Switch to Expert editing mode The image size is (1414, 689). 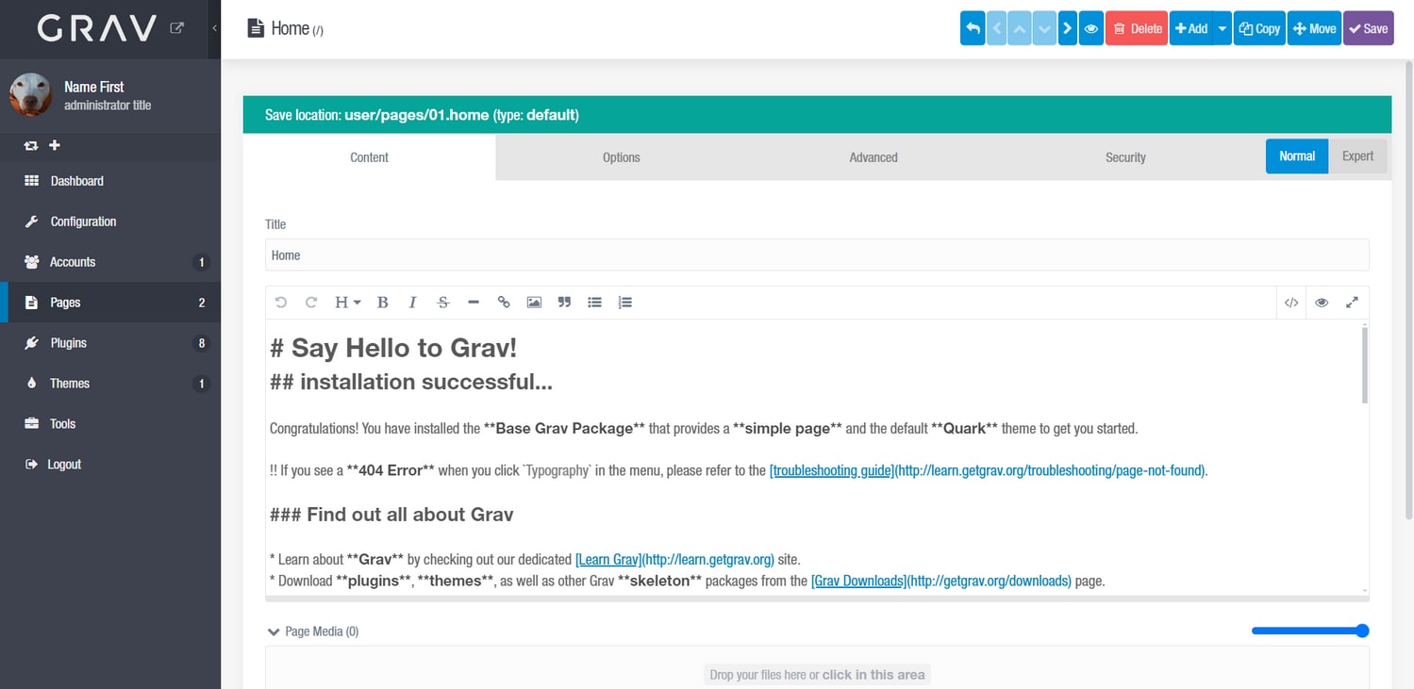[1357, 156]
